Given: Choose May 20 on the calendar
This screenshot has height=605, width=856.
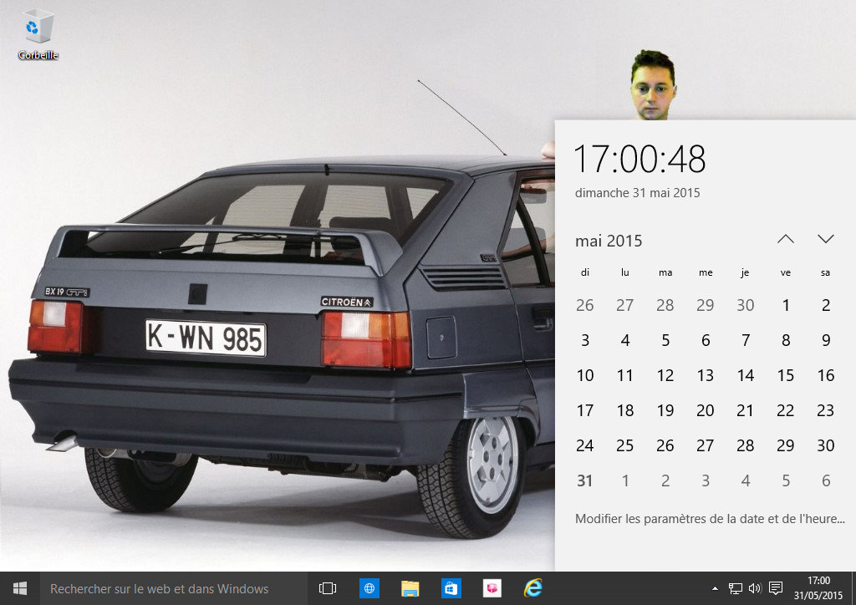Looking at the screenshot, I should (x=706, y=410).
